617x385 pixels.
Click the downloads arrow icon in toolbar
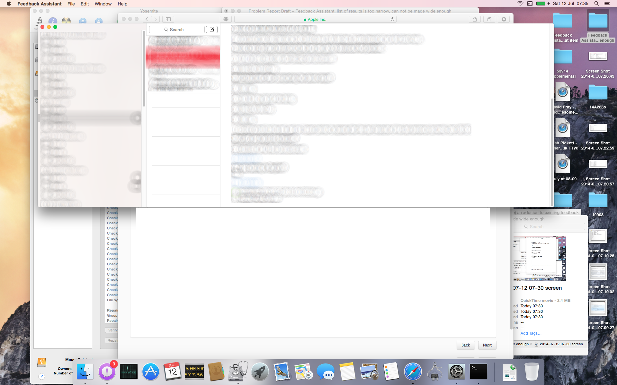coord(504,19)
